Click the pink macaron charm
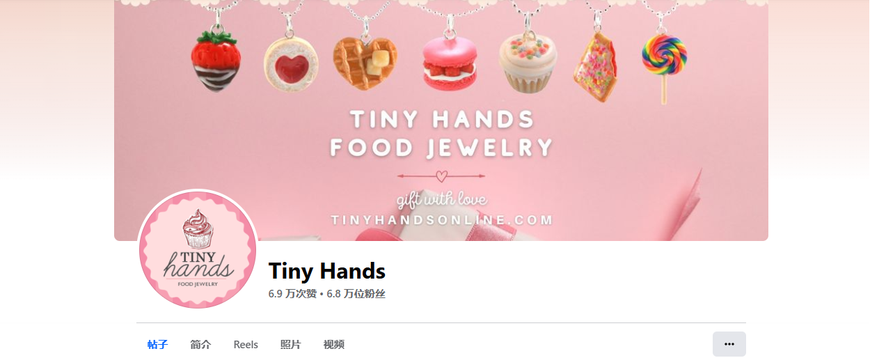The width and height of the screenshot is (870, 358). point(449,60)
